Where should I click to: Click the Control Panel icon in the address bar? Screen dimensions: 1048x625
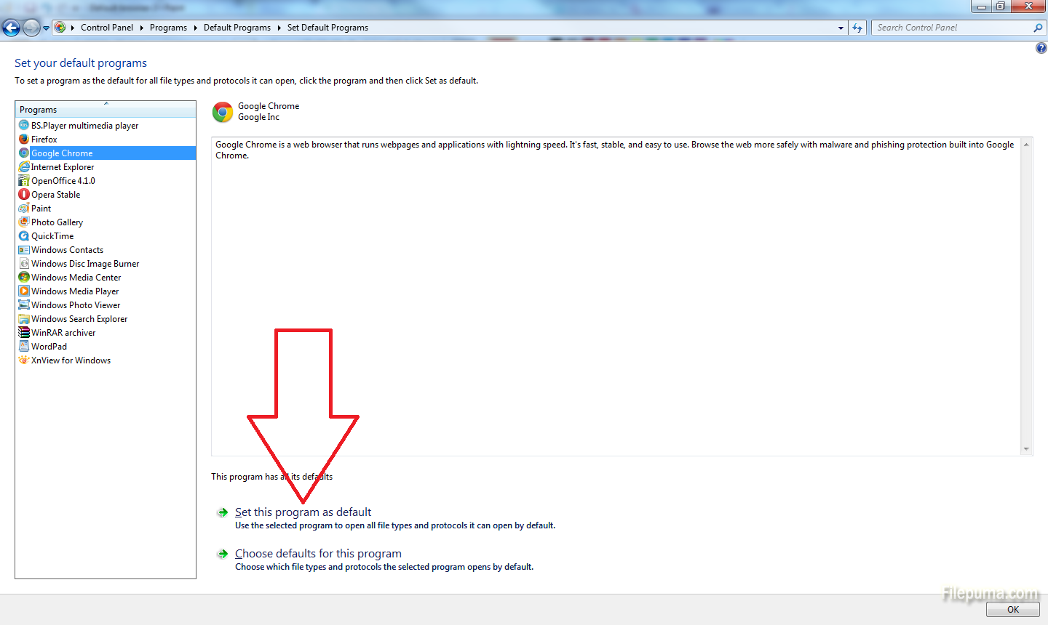60,28
